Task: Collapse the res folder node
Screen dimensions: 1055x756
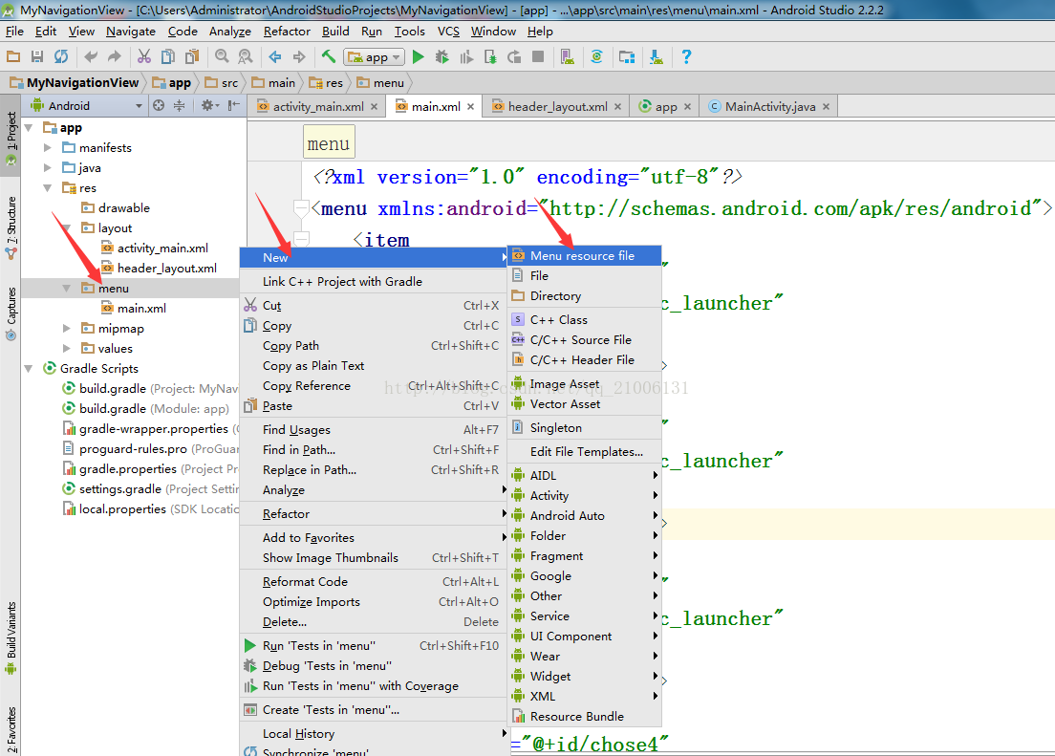Action: coord(47,188)
